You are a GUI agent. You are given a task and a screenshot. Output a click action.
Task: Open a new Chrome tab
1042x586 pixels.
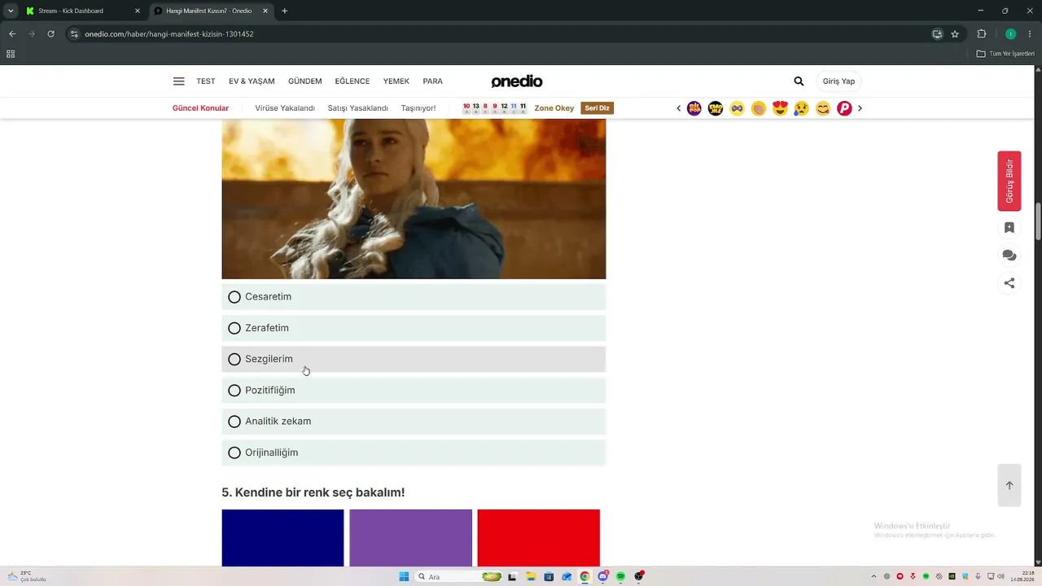(284, 11)
